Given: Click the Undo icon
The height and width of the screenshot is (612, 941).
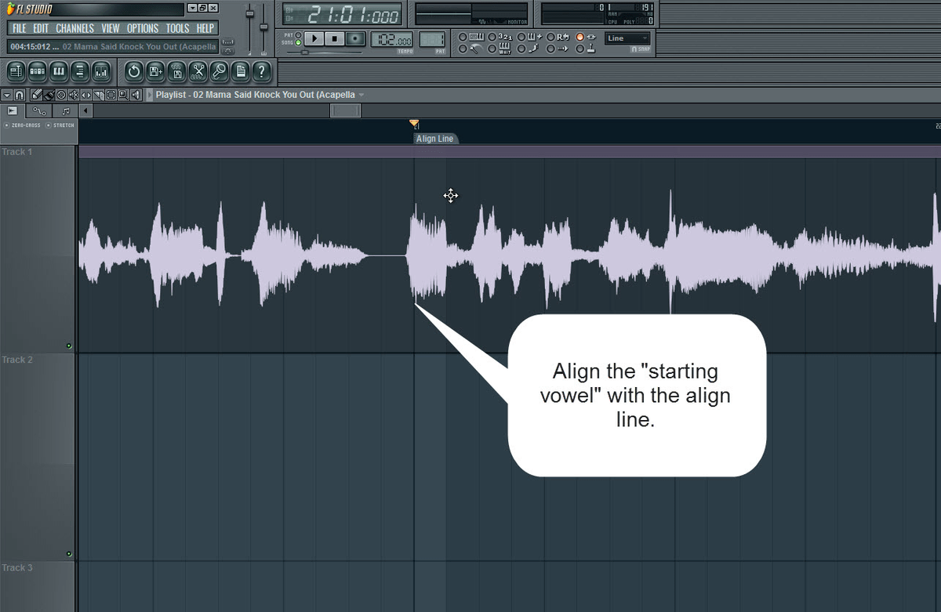Looking at the screenshot, I should pyautogui.click(x=134, y=71).
